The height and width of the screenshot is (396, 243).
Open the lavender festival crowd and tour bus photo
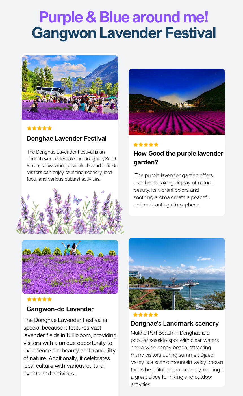pos(70,87)
